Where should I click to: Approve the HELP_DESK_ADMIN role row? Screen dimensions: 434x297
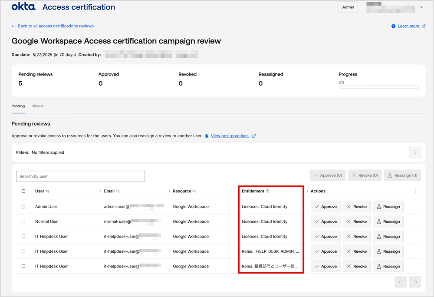click(325, 251)
